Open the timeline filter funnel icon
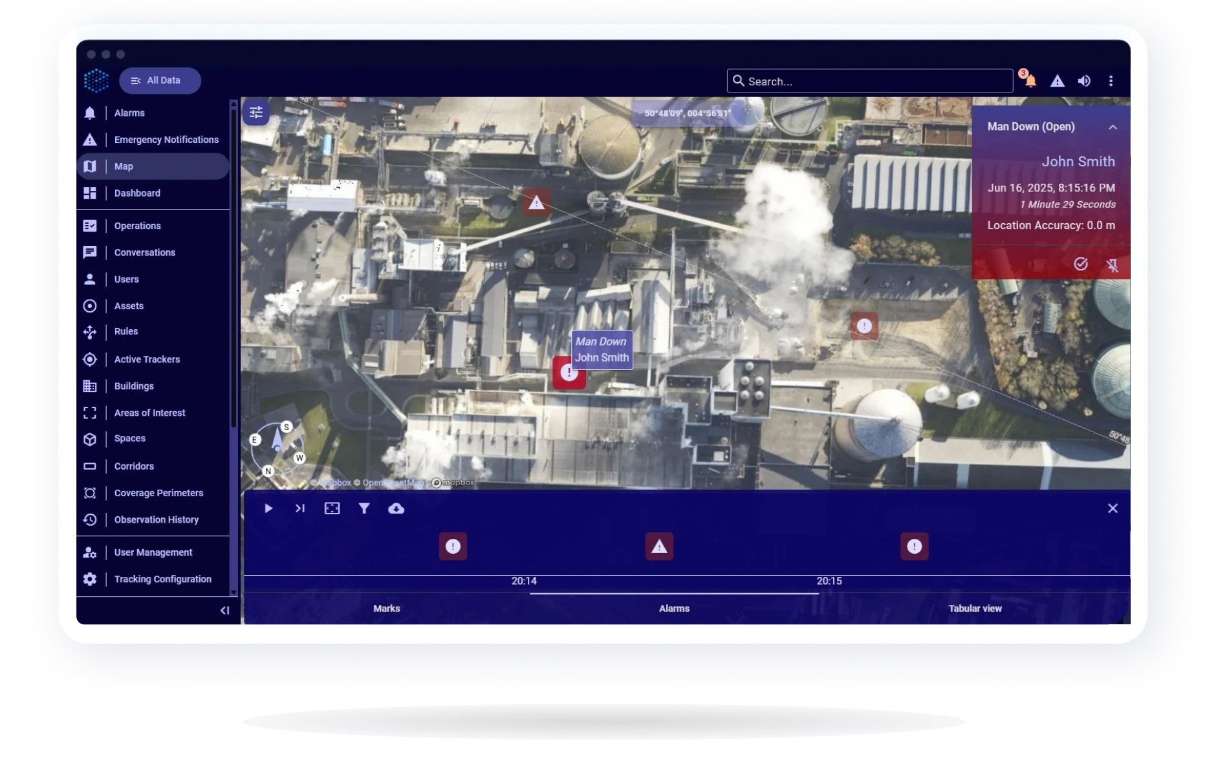Image resolution: width=1207 pixels, height=762 pixels. click(x=364, y=508)
